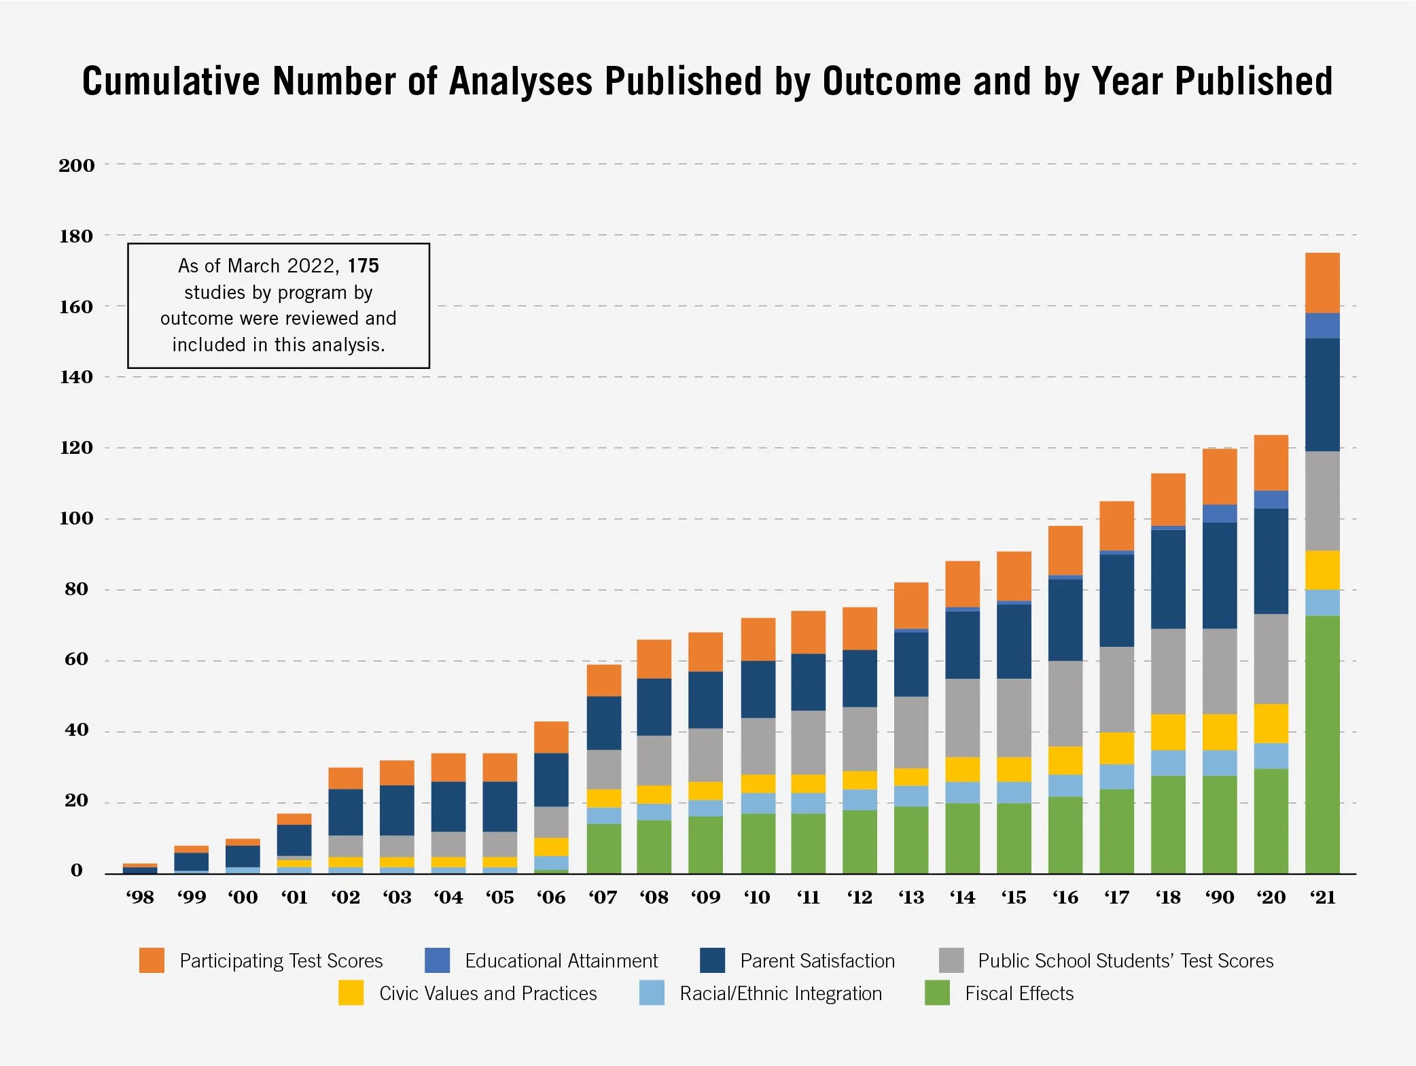This screenshot has height=1066, width=1416.
Task: Click gray Public School Students' Test Scores swatch
Action: pyautogui.click(x=951, y=960)
